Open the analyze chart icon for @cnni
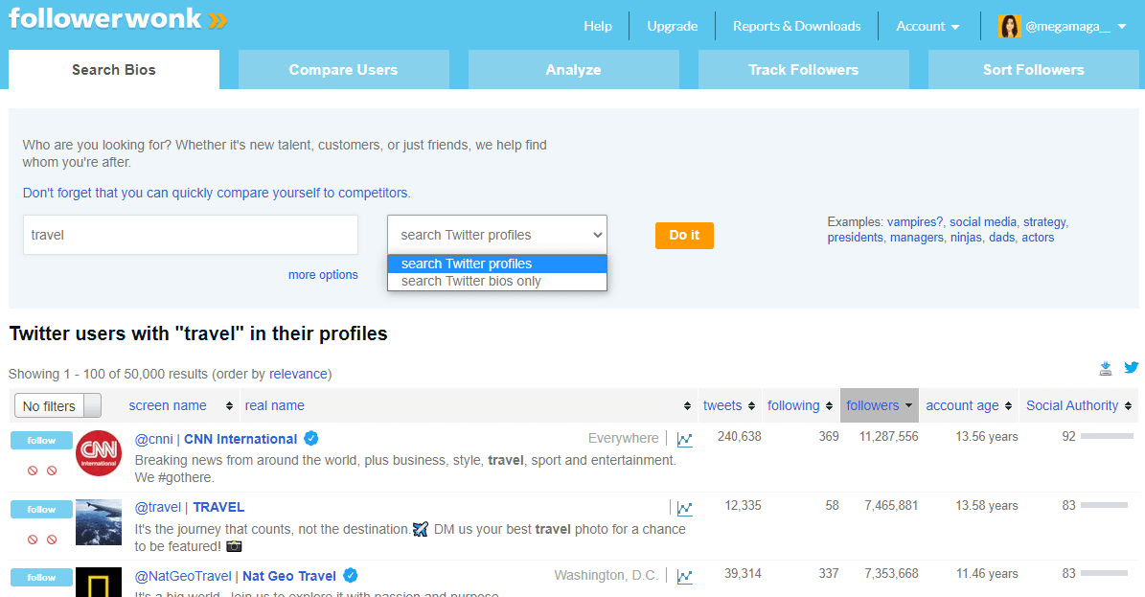This screenshot has width=1145, height=597. tap(684, 439)
